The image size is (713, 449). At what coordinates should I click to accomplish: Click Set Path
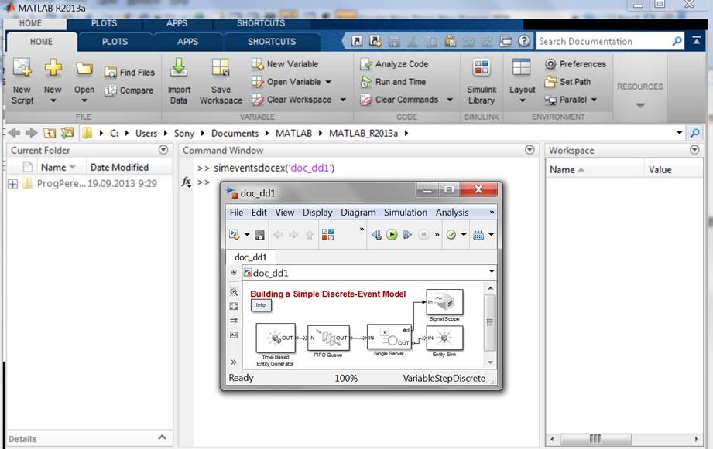click(568, 82)
